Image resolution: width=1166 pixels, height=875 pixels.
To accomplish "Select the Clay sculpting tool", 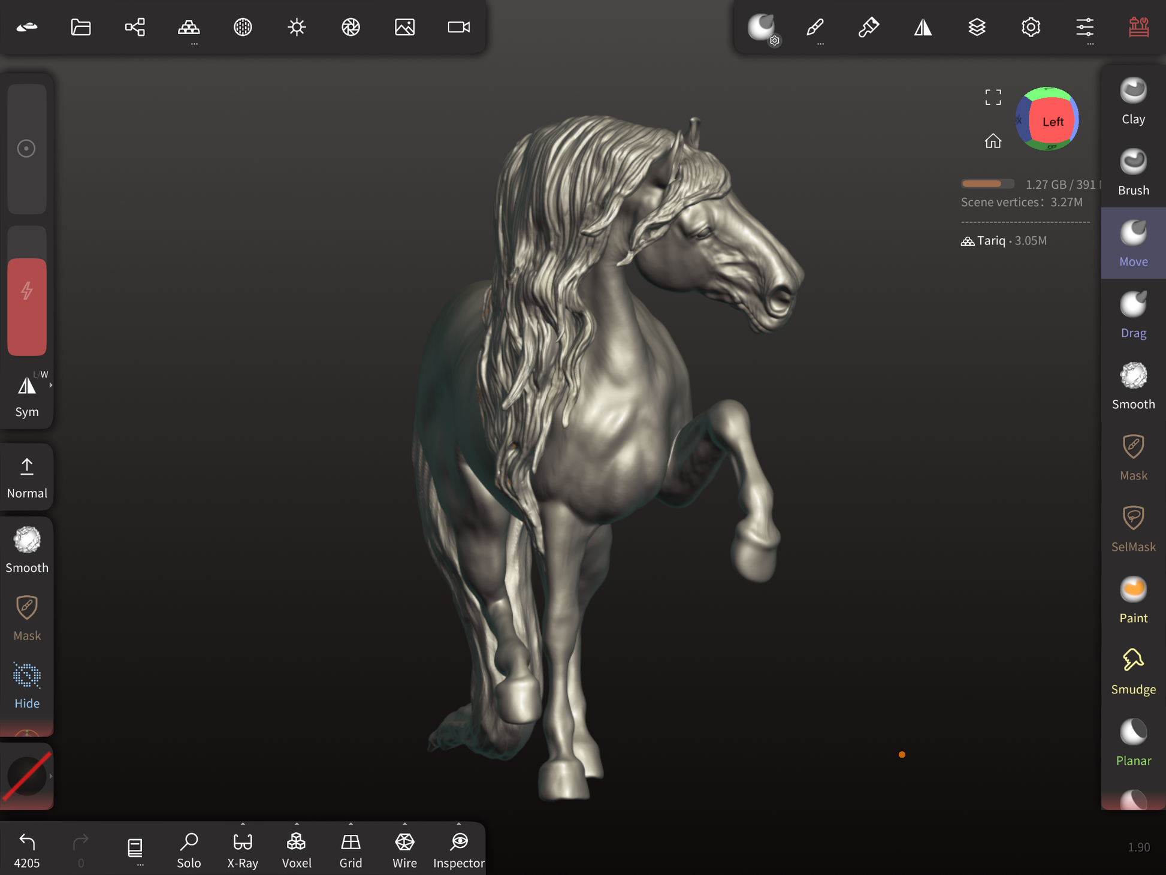I will coord(1132,101).
